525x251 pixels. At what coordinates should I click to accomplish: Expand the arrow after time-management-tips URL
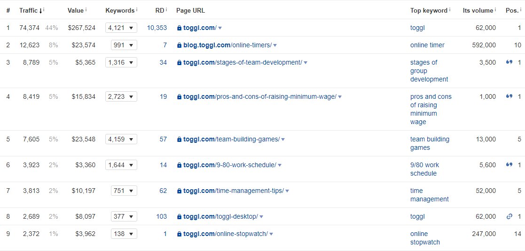pyautogui.click(x=287, y=191)
